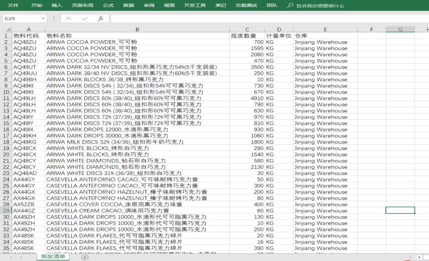Select column B header

(137, 29)
